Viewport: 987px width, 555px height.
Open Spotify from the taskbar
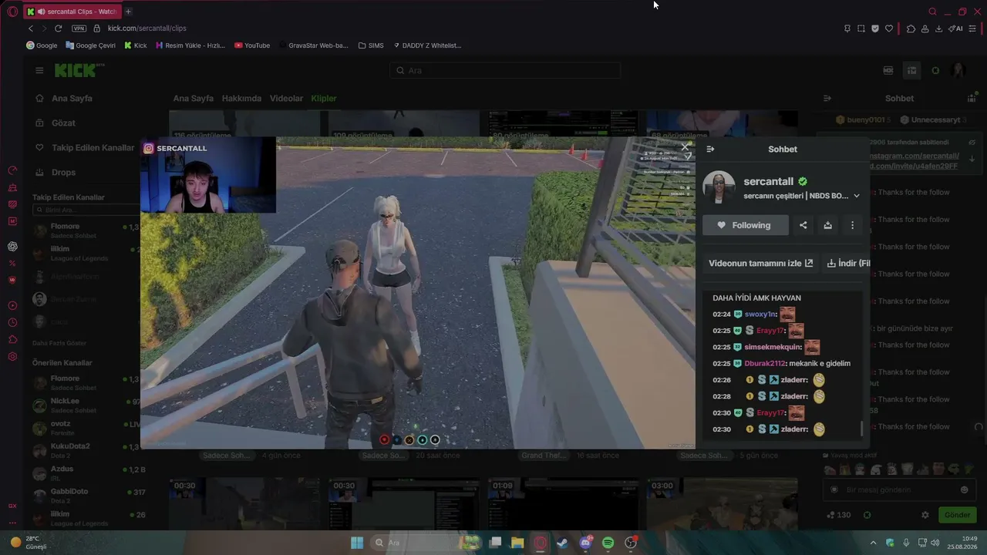[x=608, y=543]
